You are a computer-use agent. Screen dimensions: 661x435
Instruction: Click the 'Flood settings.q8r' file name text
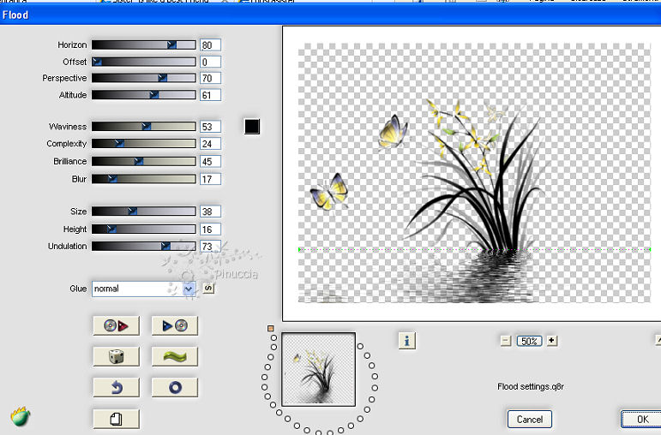531,386
